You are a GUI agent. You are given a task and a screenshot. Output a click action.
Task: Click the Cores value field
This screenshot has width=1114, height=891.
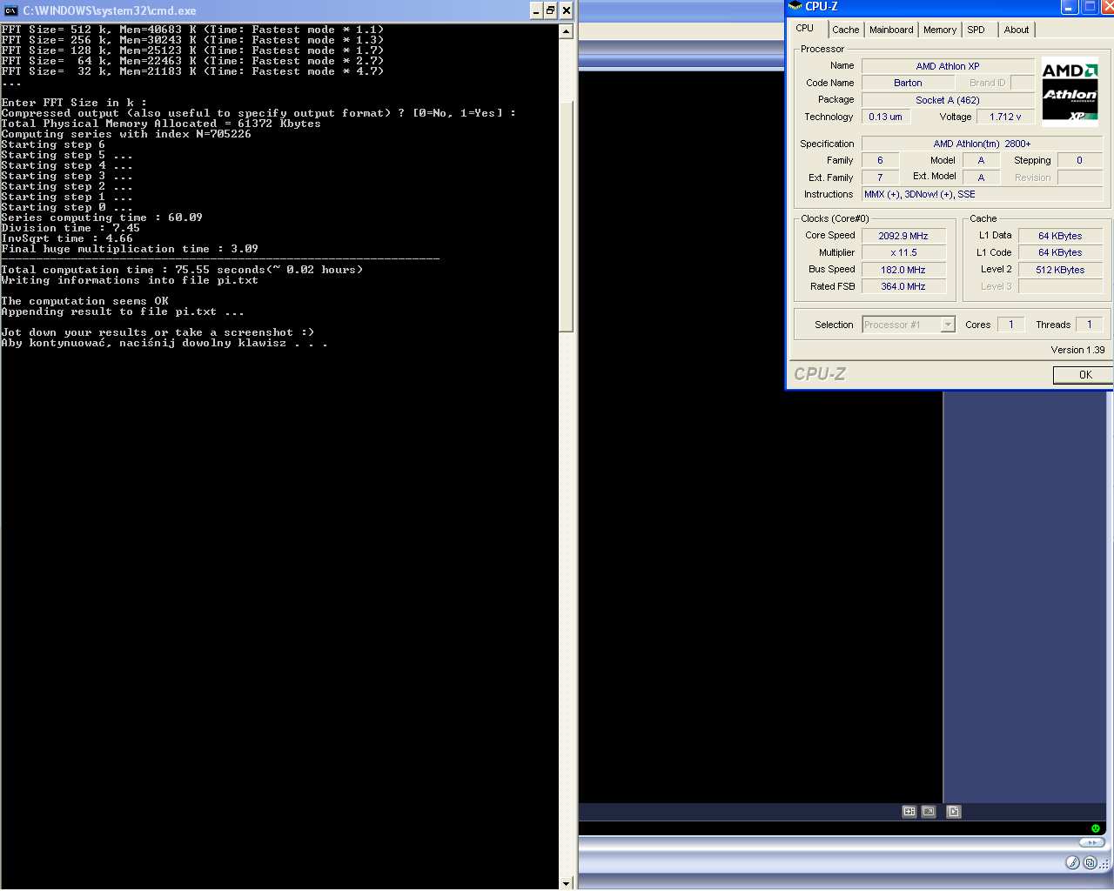point(1010,325)
